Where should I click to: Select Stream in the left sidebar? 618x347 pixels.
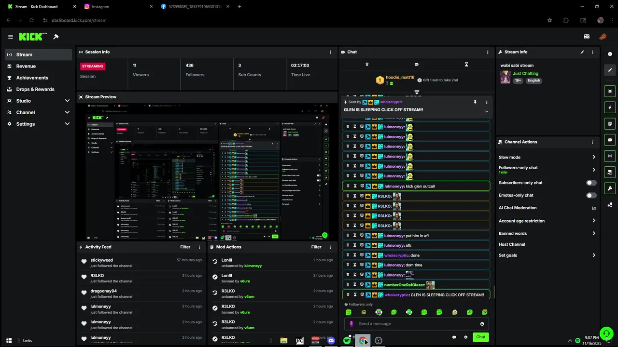click(38, 54)
